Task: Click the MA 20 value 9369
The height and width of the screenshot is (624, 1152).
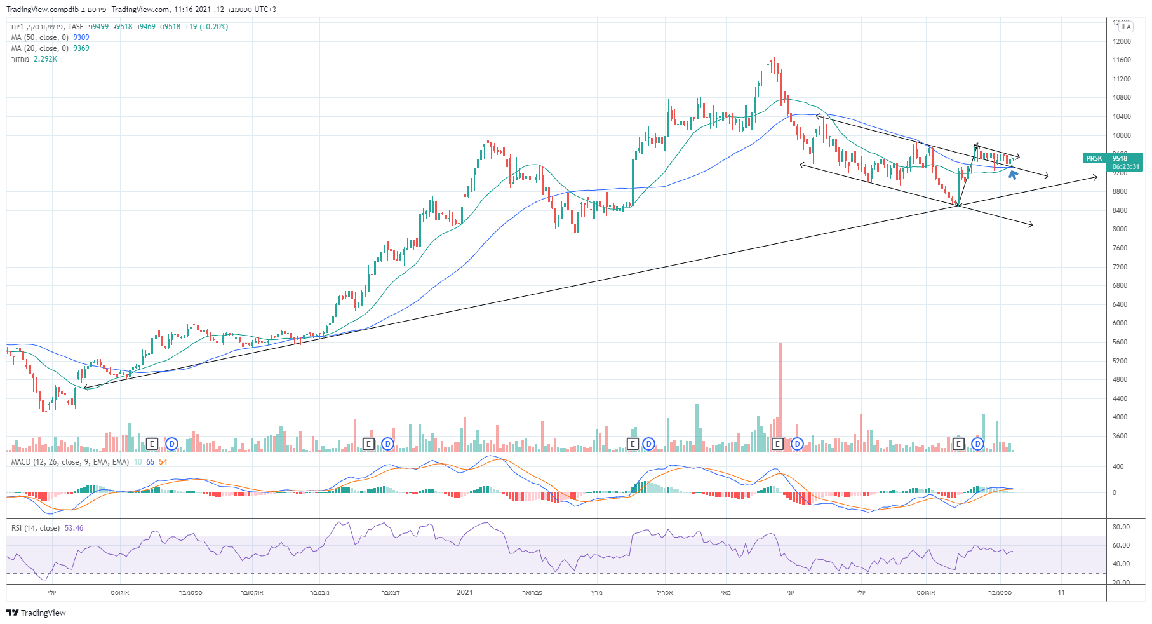Action: (81, 48)
